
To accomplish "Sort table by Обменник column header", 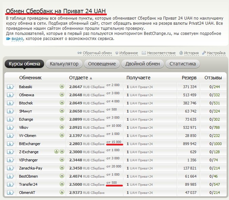I will 30,78.
